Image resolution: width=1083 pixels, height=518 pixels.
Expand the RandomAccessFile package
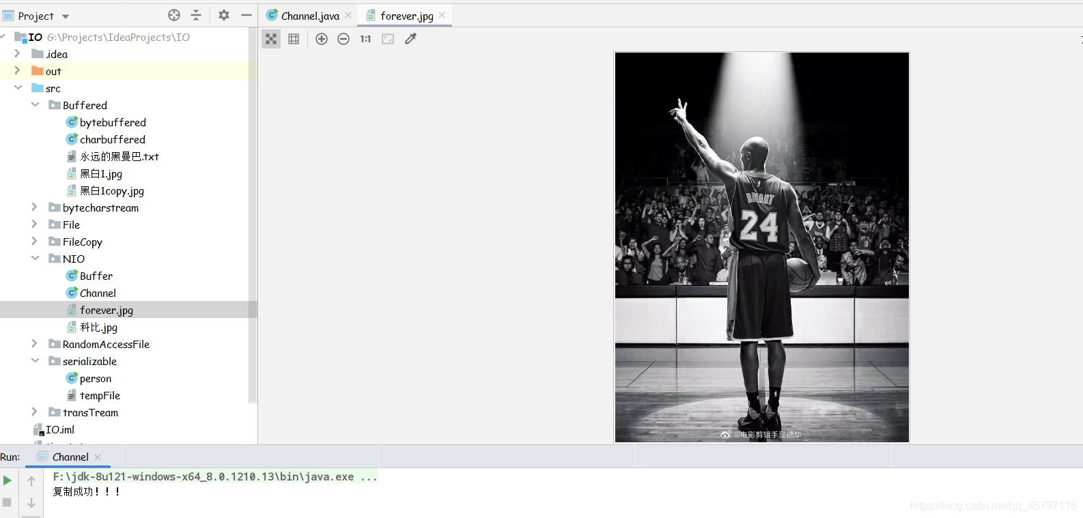(x=34, y=343)
